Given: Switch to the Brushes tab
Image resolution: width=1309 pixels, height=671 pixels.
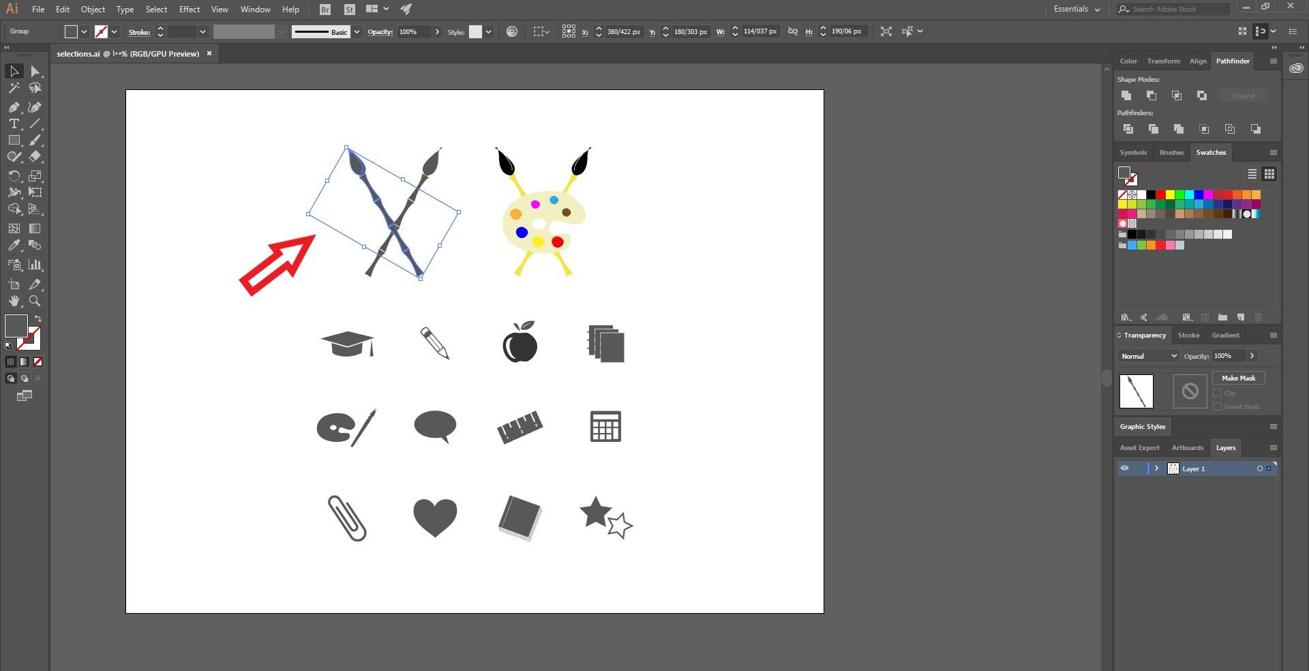Looking at the screenshot, I should click(1171, 153).
